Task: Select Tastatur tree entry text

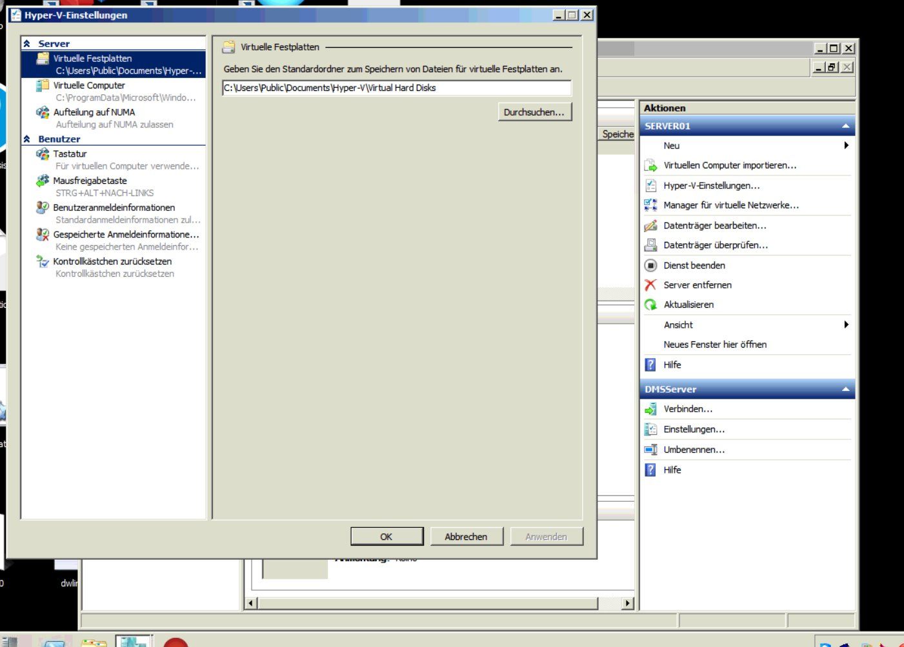Action: click(x=70, y=154)
